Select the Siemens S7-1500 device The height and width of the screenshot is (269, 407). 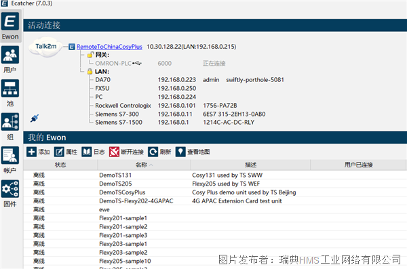[119, 122]
